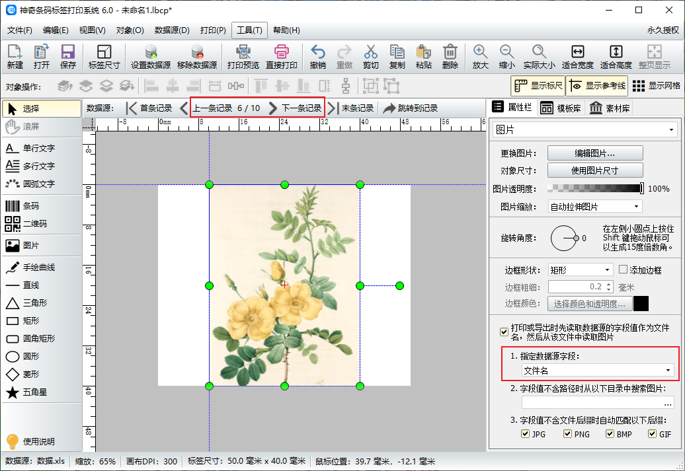Enable the 添加边框 checkbox
This screenshot has width=685, height=471.
pyautogui.click(x=624, y=270)
